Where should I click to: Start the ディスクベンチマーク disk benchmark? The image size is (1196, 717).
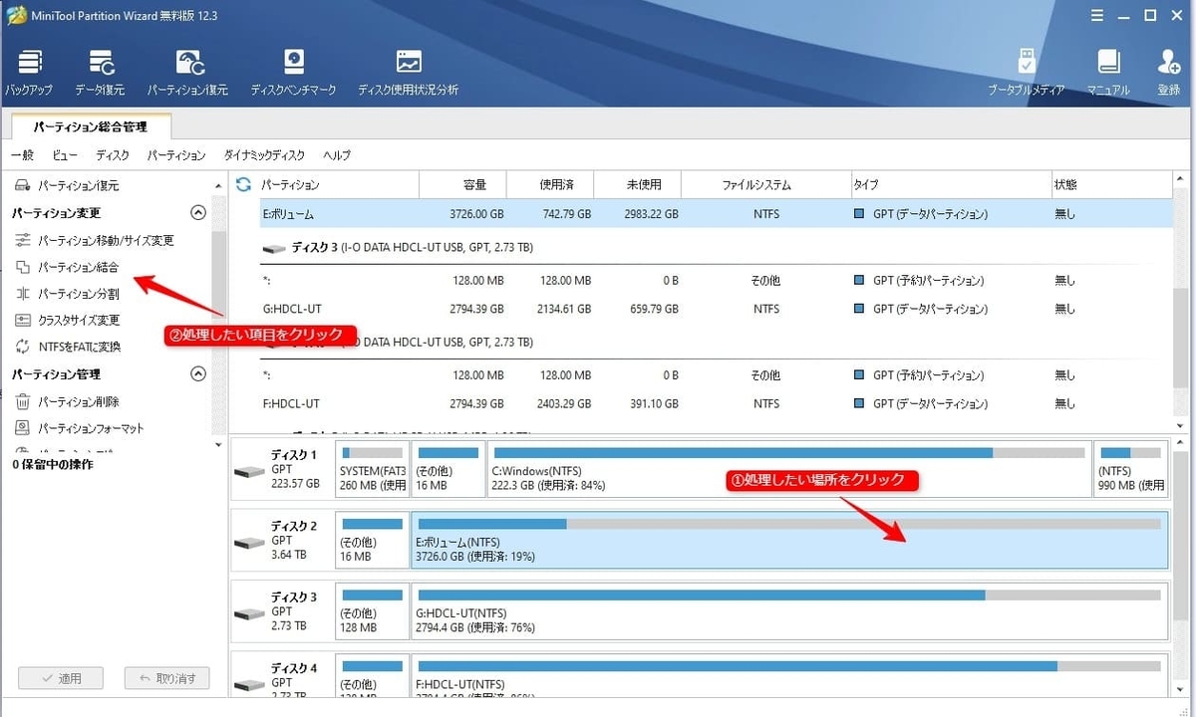coord(294,72)
